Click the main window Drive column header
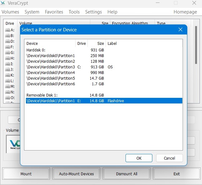The image size is (202, 185). point(10,23)
